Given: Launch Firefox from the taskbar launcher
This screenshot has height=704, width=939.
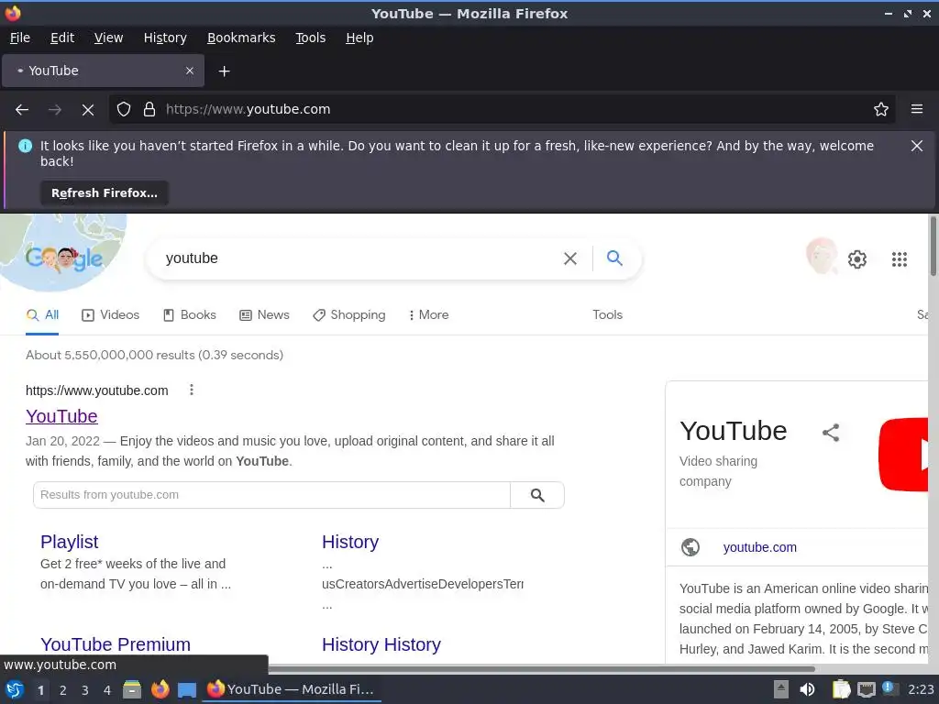Looking at the screenshot, I should pyautogui.click(x=160, y=689).
